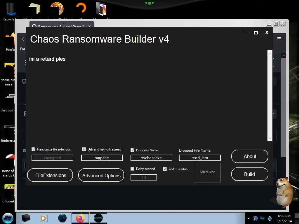The image size is (299, 224).
Task: Toggle Usb and network spread checkbox
Action: coord(84,149)
